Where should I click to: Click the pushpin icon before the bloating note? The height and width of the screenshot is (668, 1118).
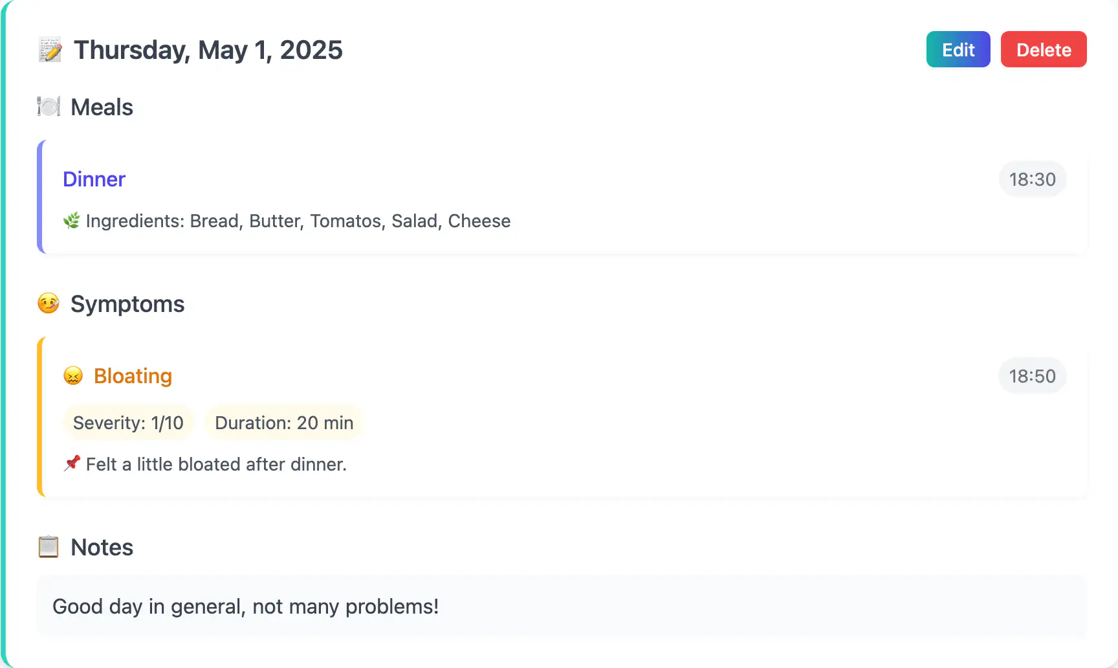(x=72, y=463)
